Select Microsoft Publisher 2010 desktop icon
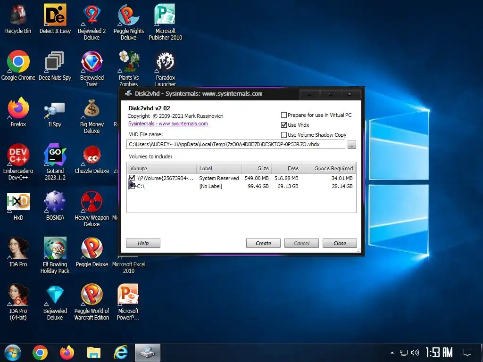This screenshot has width=483, height=362. pyautogui.click(x=166, y=22)
